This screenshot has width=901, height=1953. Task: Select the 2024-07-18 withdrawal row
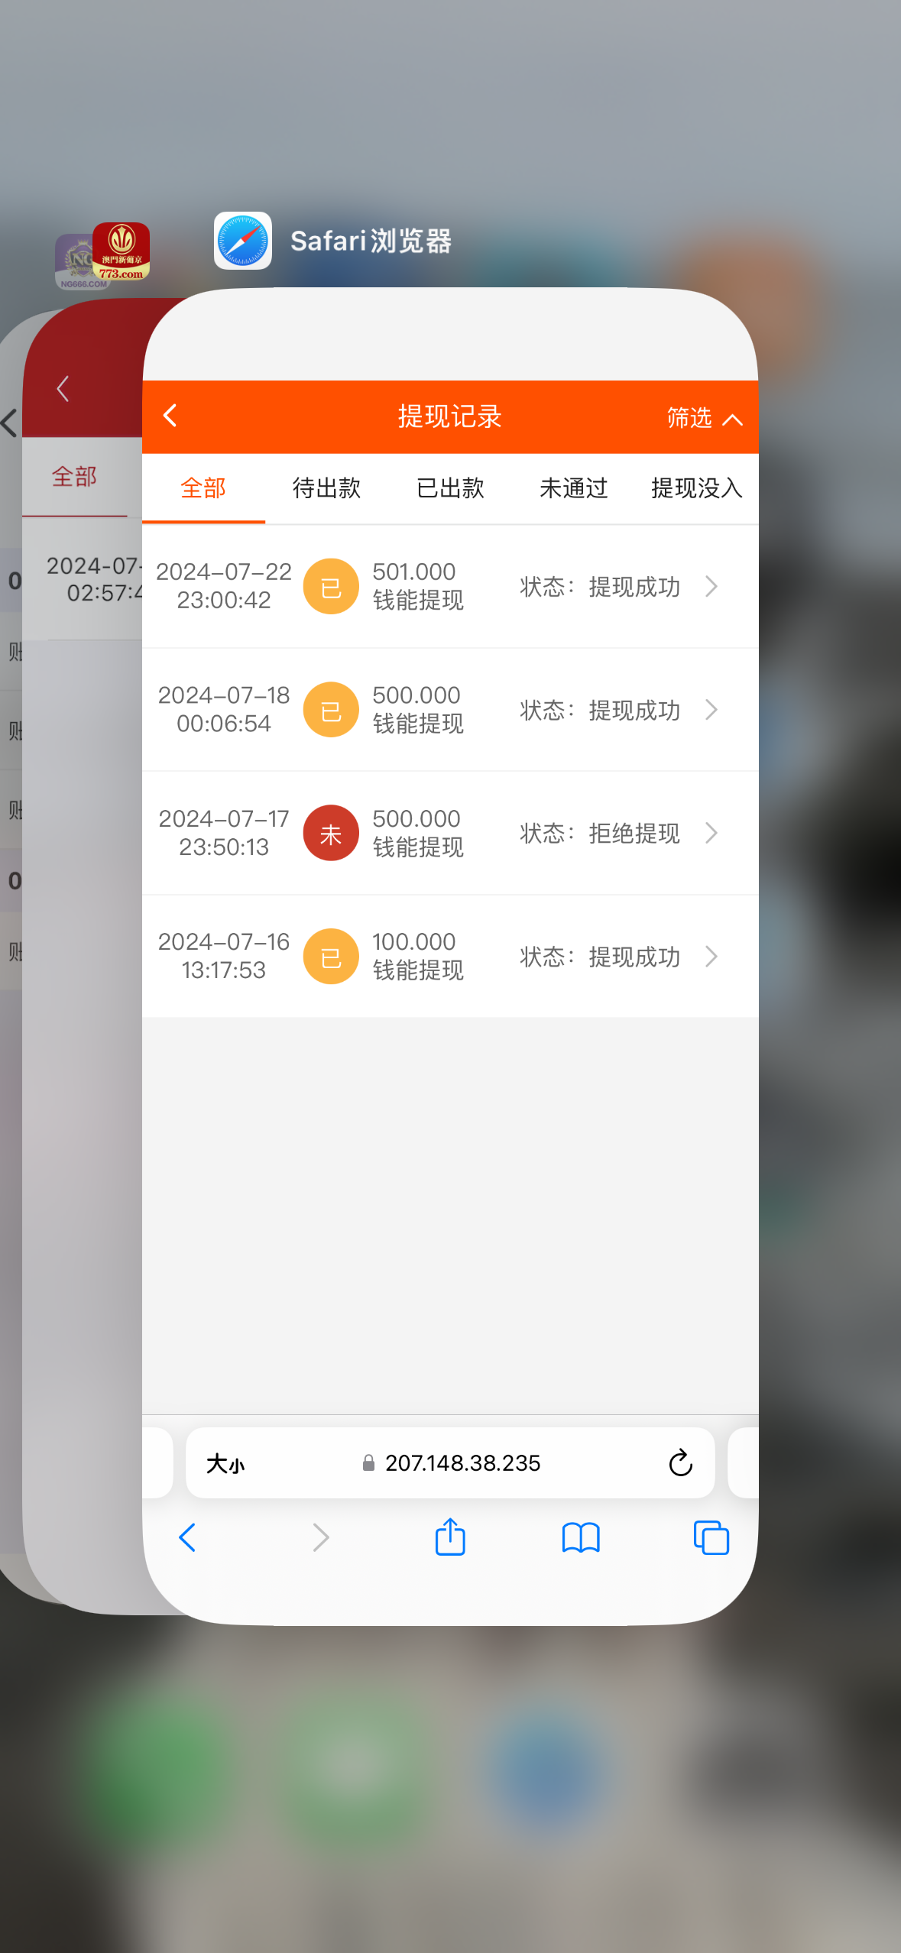pyautogui.click(x=449, y=710)
